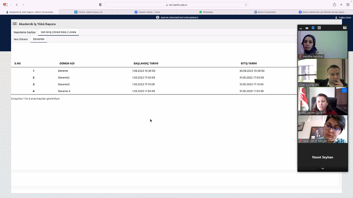353x198 pixels.
Task: Open a new Safari tab with the plus icon
Action: coord(341,5)
